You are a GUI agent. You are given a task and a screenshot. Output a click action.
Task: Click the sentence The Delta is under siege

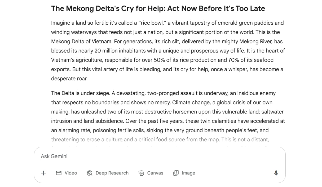81,93
